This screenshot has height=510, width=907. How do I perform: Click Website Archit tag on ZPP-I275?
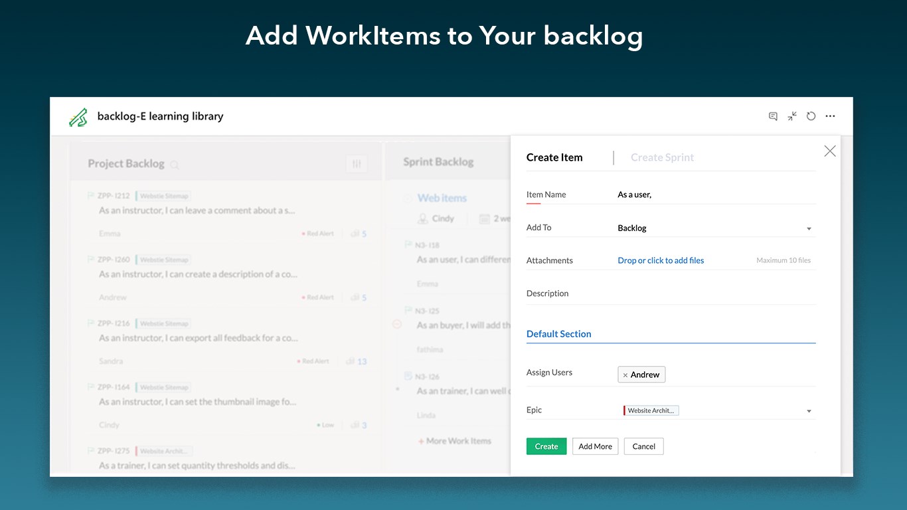point(164,451)
